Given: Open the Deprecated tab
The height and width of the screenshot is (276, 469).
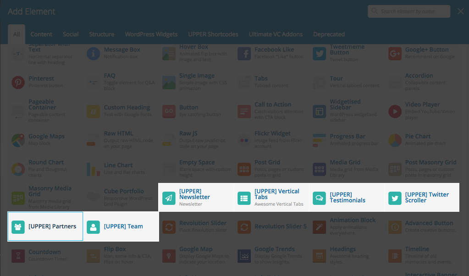Looking at the screenshot, I should [329, 34].
